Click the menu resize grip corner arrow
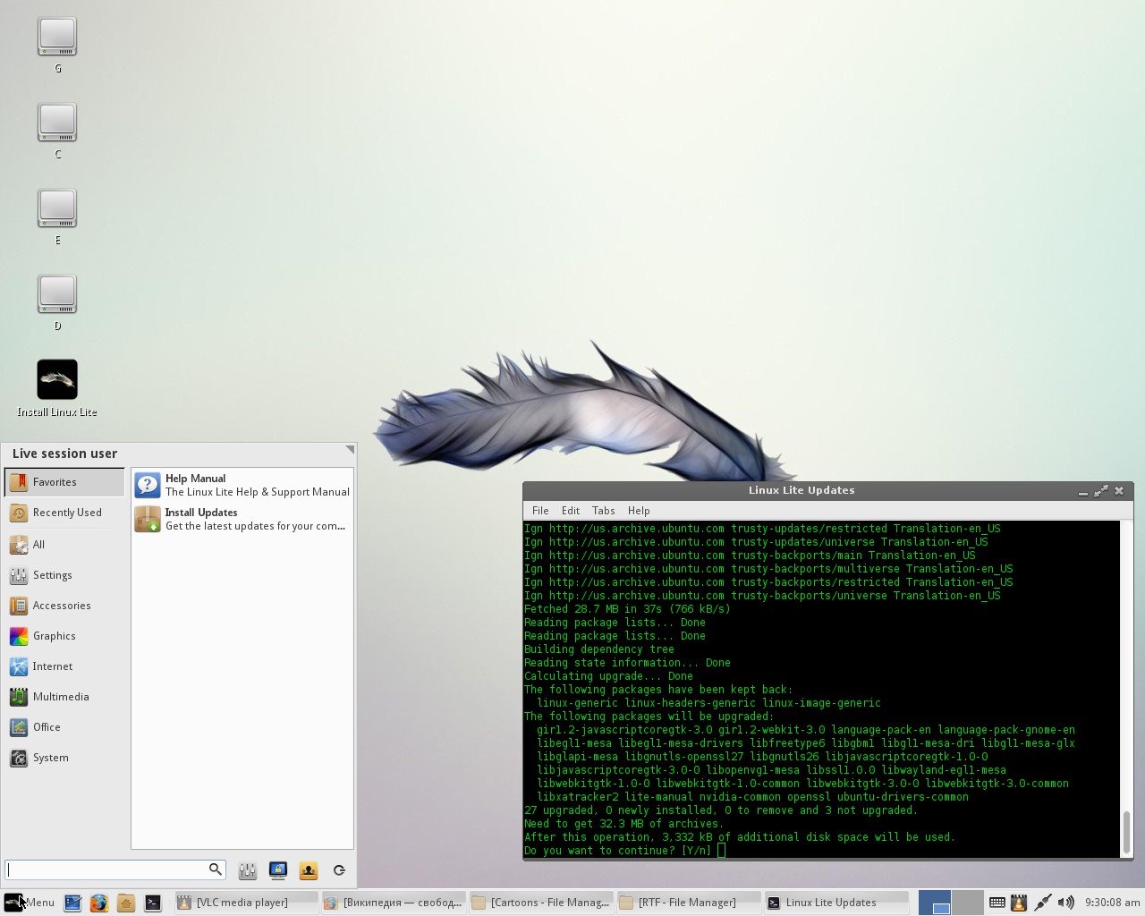 pos(350,449)
